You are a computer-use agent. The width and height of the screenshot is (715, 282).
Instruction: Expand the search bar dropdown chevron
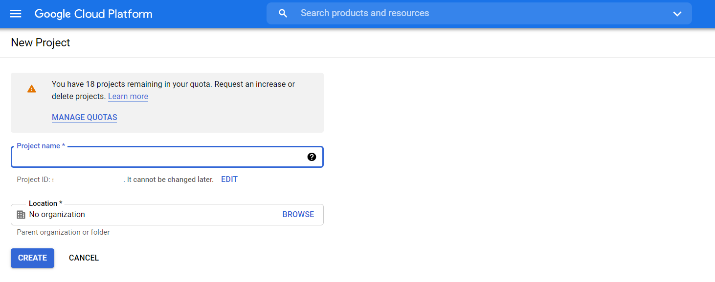click(x=677, y=14)
